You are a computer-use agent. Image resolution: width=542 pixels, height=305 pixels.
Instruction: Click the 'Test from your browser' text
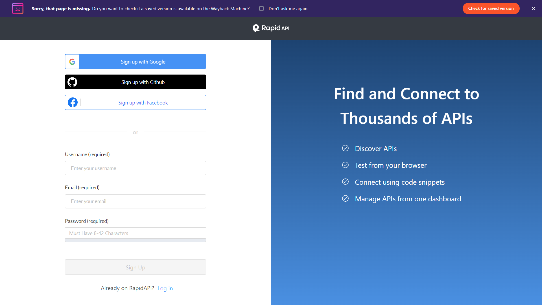391,165
